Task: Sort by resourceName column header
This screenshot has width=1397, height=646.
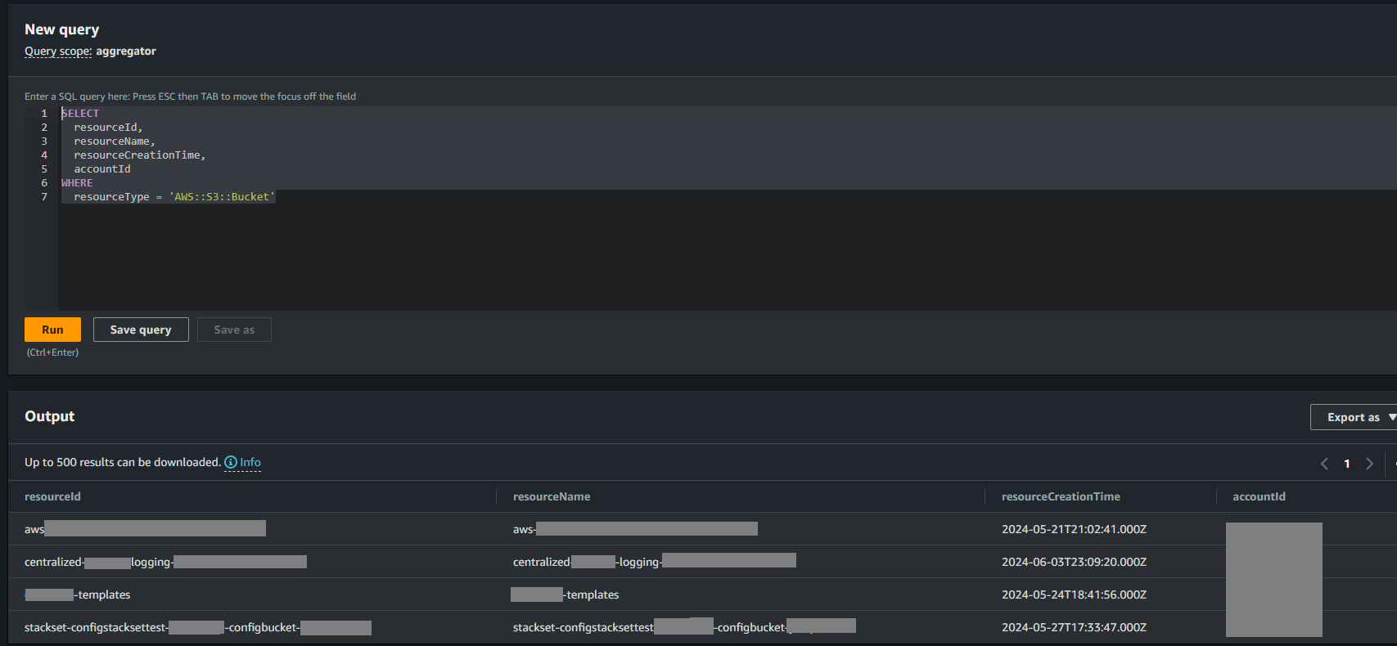Action: 552,496
